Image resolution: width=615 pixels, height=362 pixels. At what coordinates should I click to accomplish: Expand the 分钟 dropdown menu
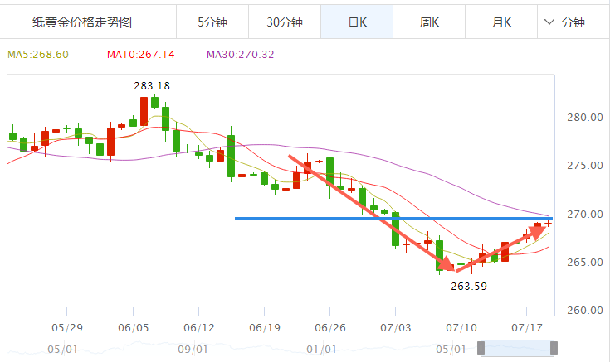click(573, 22)
